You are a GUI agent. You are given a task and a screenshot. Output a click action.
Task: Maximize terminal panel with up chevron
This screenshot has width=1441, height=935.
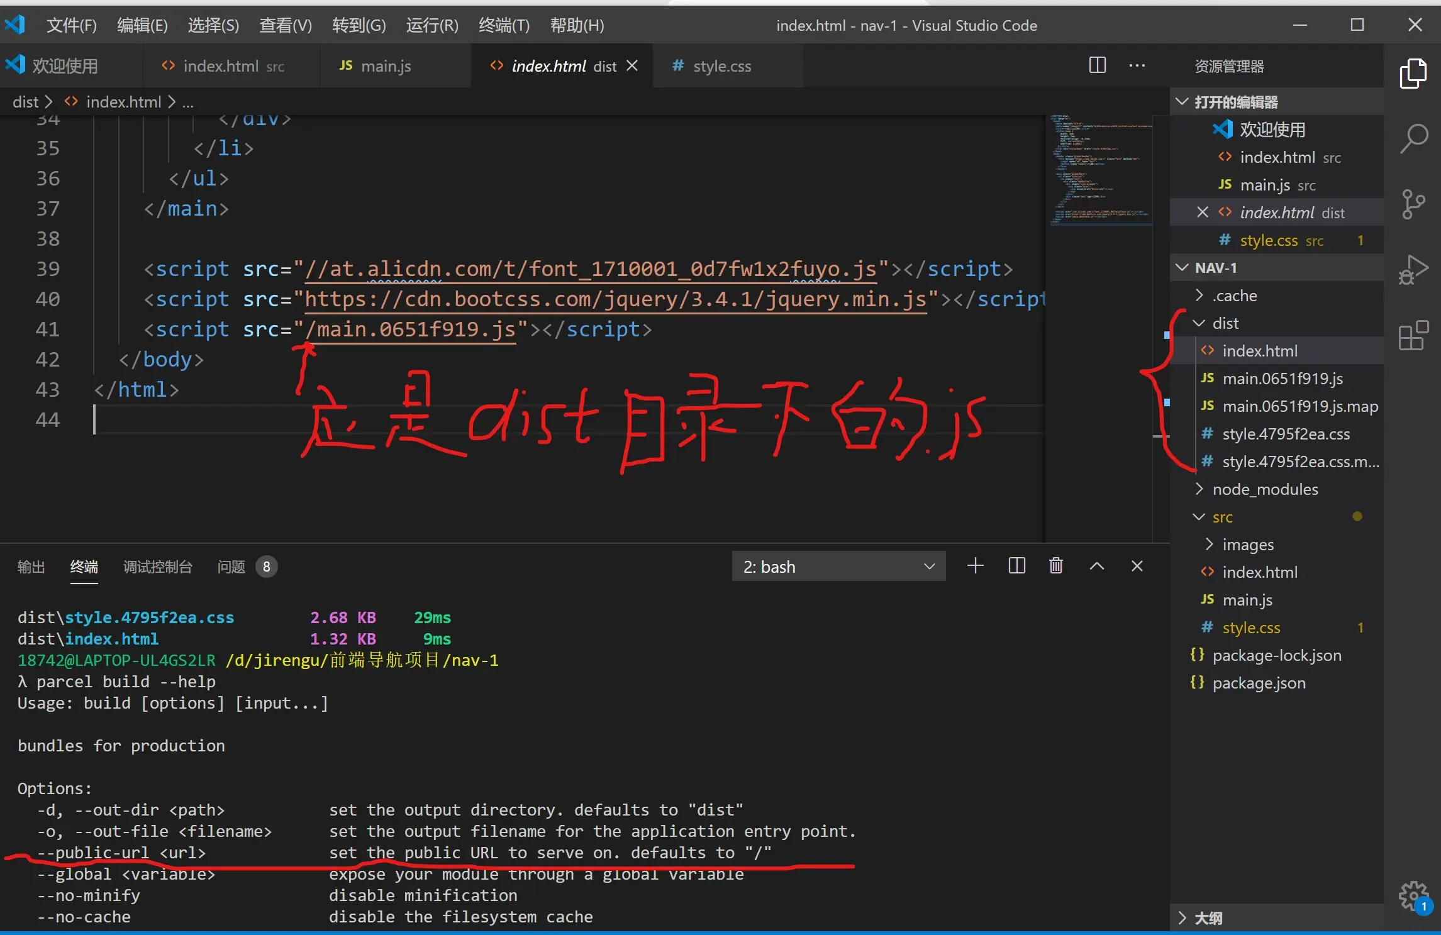coord(1096,566)
